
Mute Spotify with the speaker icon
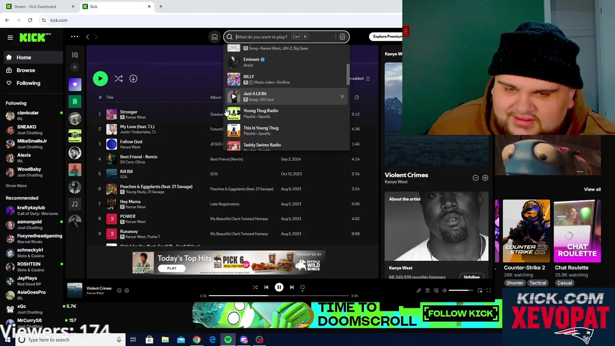pos(444,290)
